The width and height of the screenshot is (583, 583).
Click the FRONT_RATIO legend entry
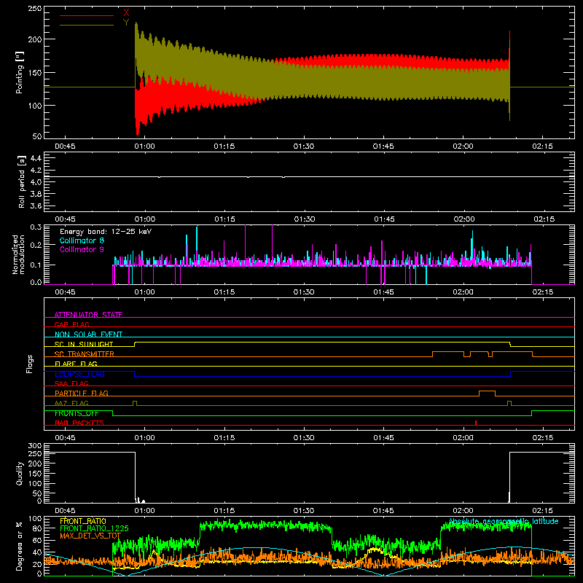tap(83, 521)
